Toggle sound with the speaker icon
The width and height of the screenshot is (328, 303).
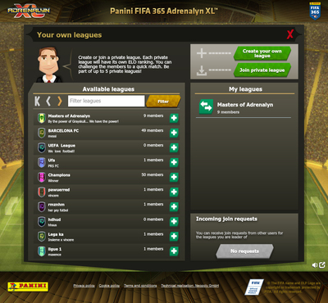315,265
